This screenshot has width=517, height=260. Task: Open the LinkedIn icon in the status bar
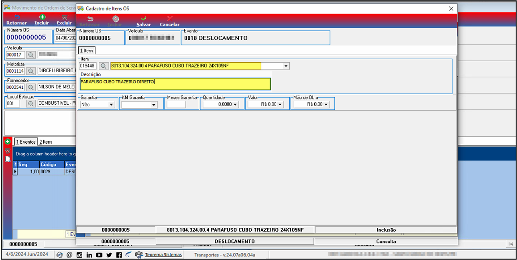89,255
